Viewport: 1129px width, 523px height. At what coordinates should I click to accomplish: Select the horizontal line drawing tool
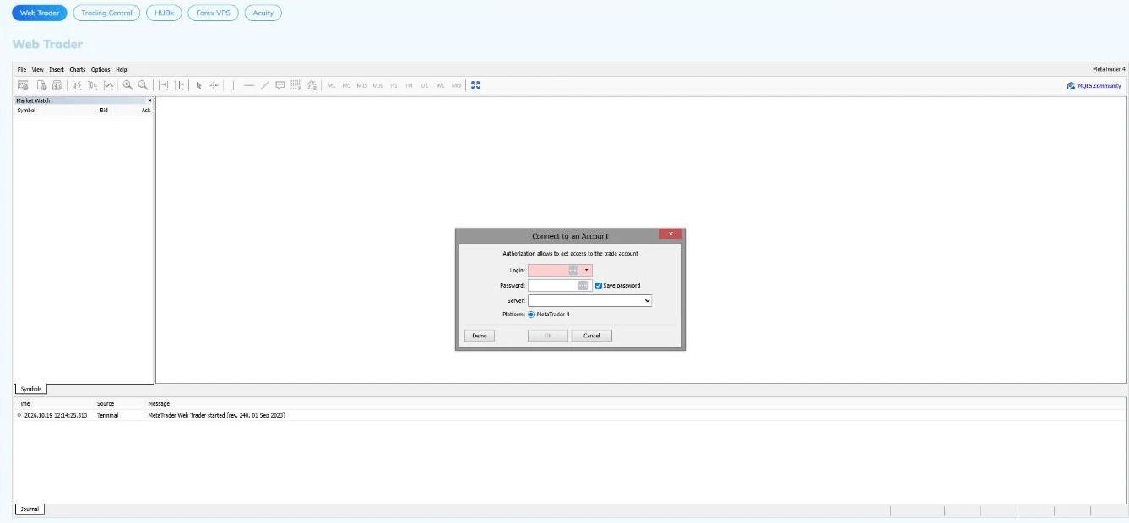click(x=249, y=85)
